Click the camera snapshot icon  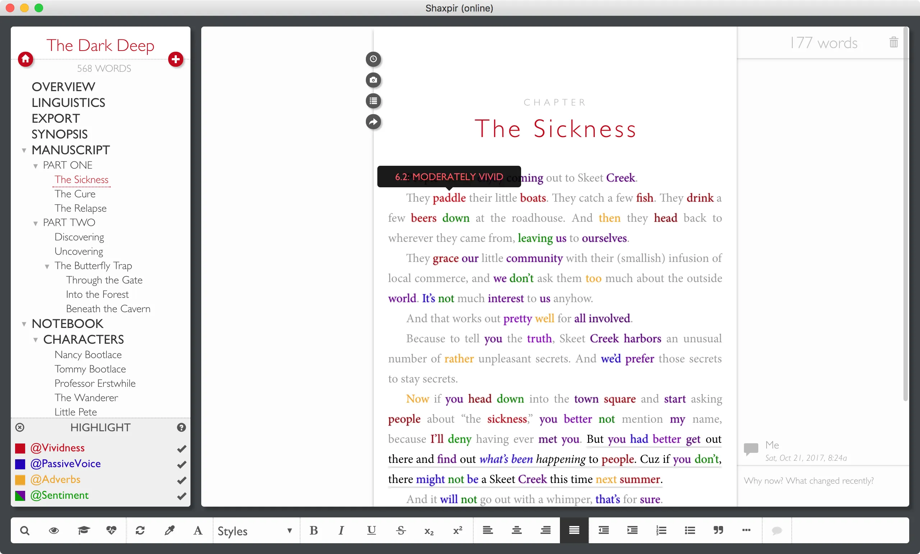[x=373, y=80]
